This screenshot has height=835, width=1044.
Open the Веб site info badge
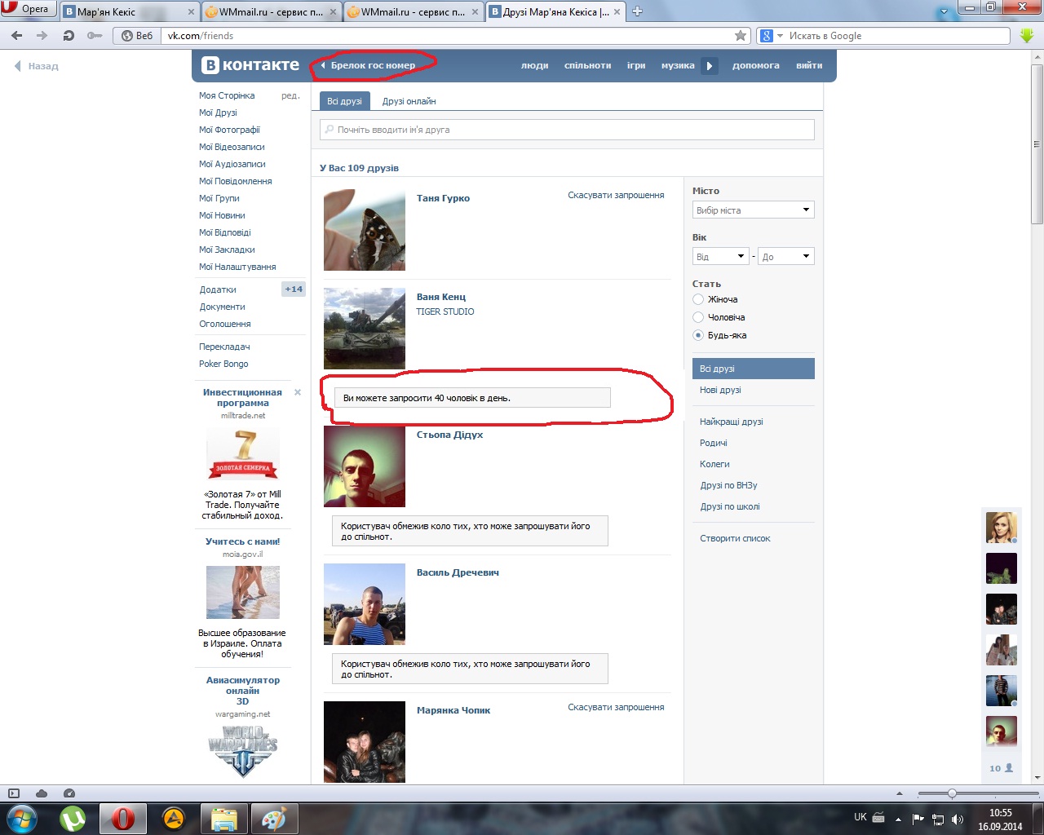click(137, 36)
